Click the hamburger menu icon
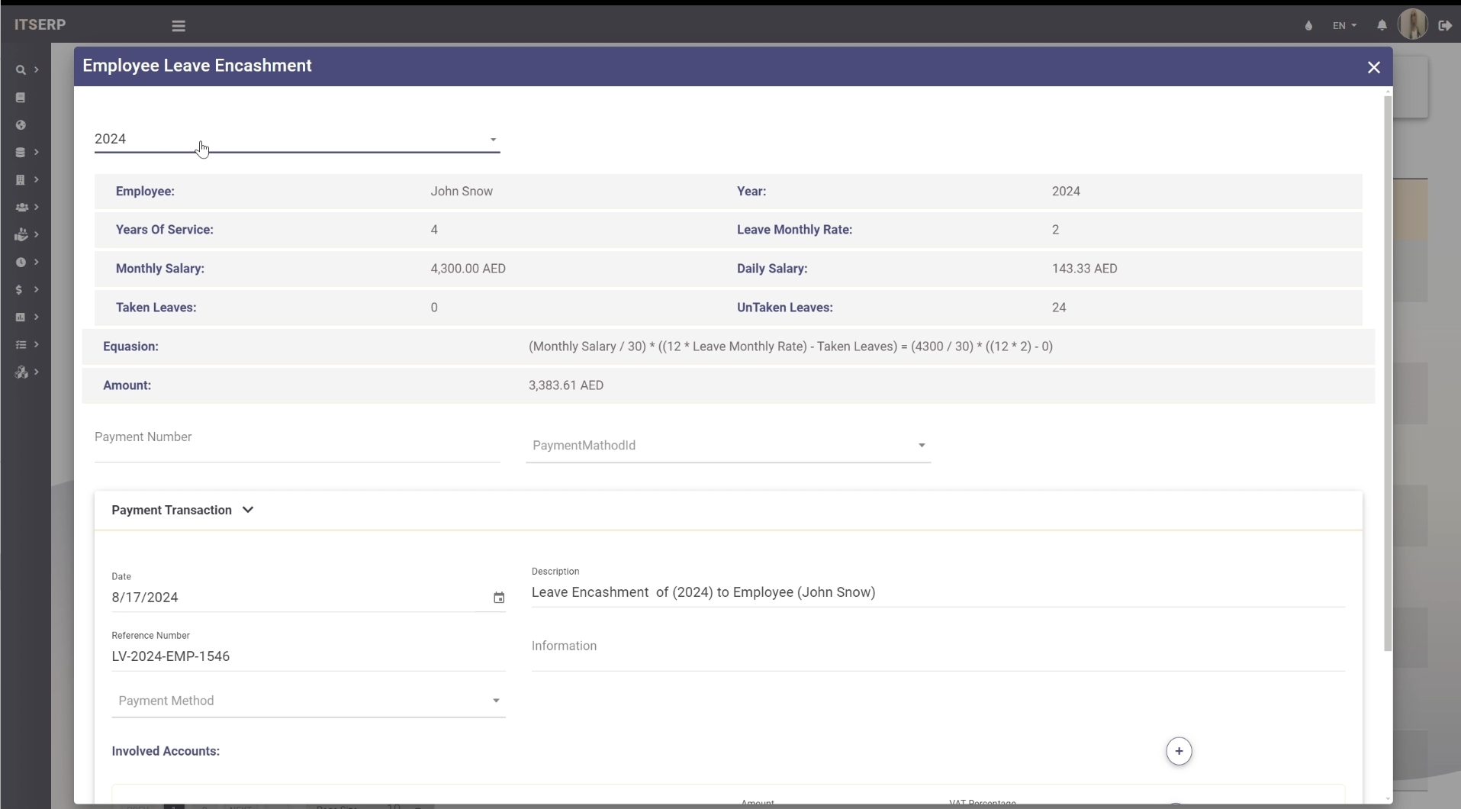The height and width of the screenshot is (809, 1461). 179,26
